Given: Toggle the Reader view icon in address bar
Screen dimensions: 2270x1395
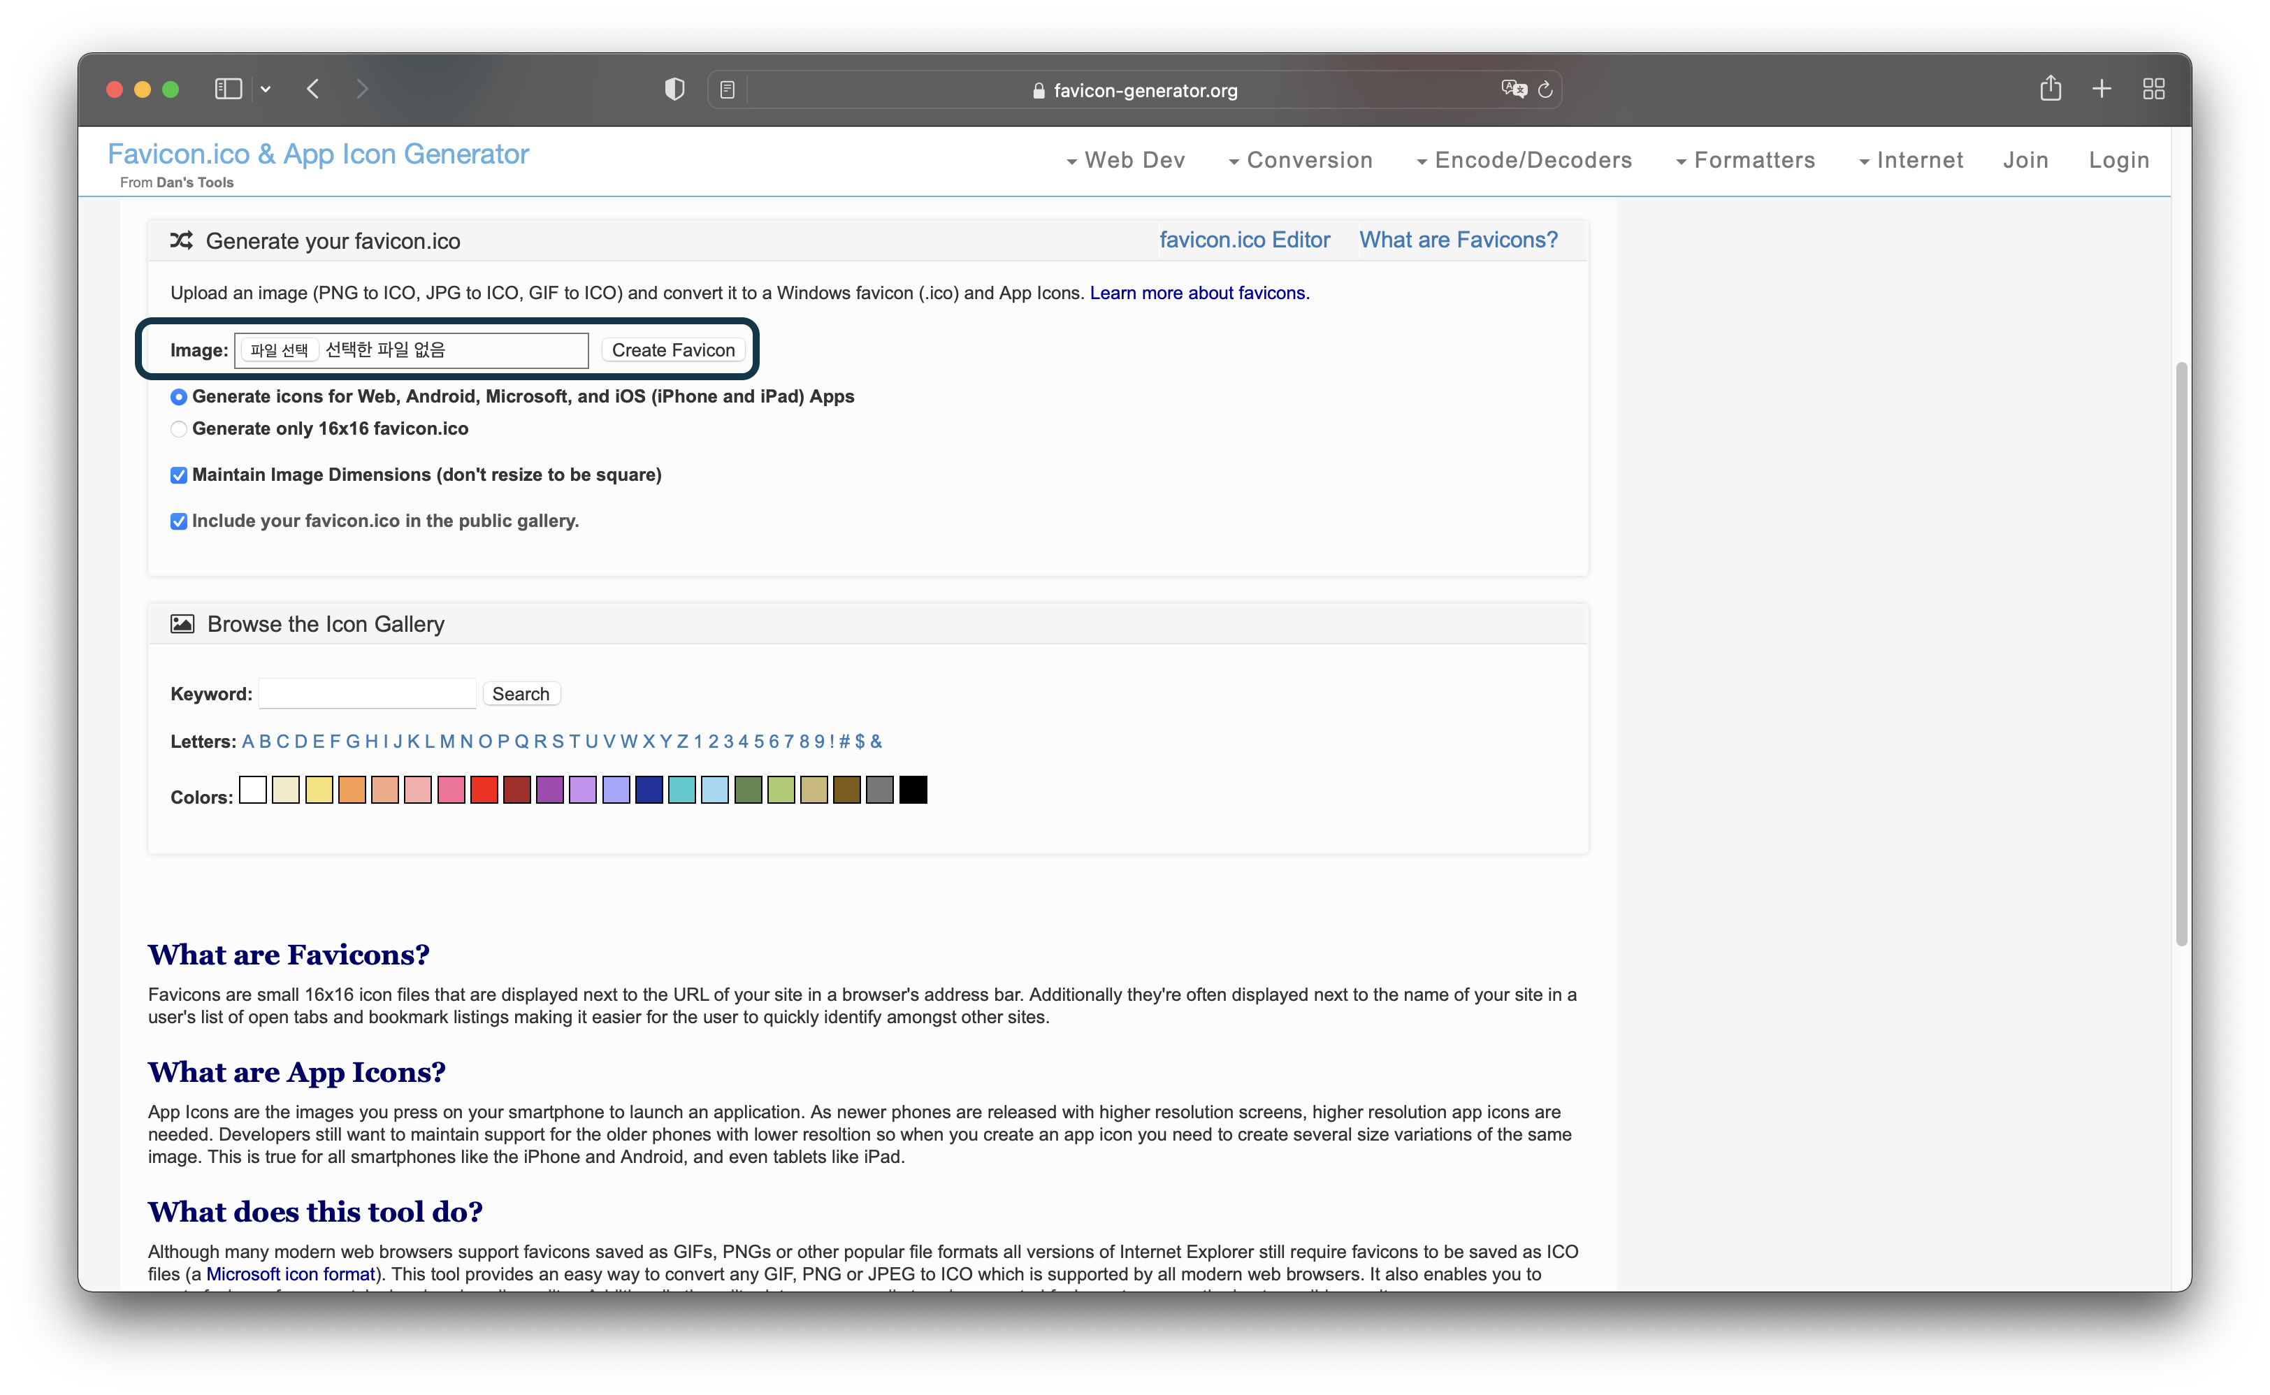Looking at the screenshot, I should click(x=728, y=89).
